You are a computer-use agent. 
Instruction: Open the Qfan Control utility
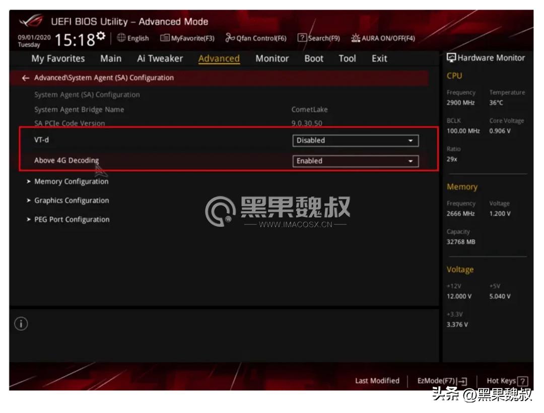pos(257,38)
